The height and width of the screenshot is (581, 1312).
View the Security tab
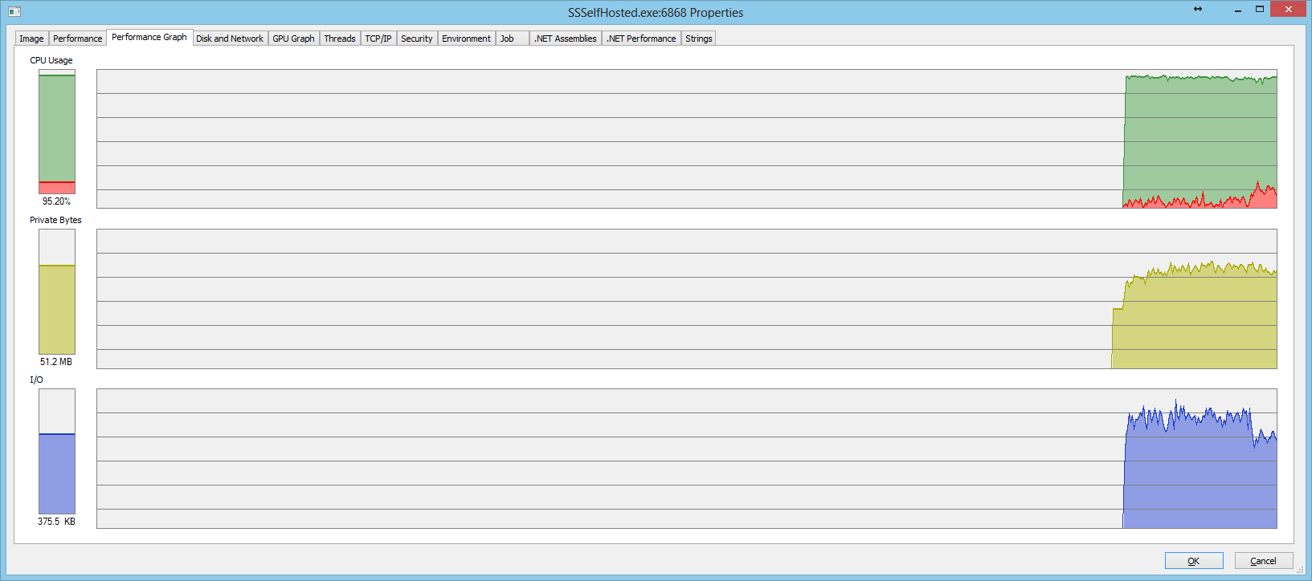pyautogui.click(x=416, y=39)
